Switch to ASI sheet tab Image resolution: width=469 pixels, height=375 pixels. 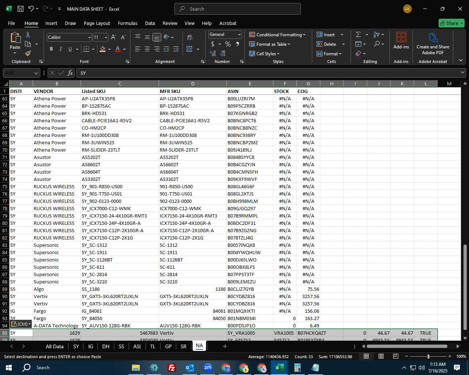pyautogui.click(x=137, y=346)
